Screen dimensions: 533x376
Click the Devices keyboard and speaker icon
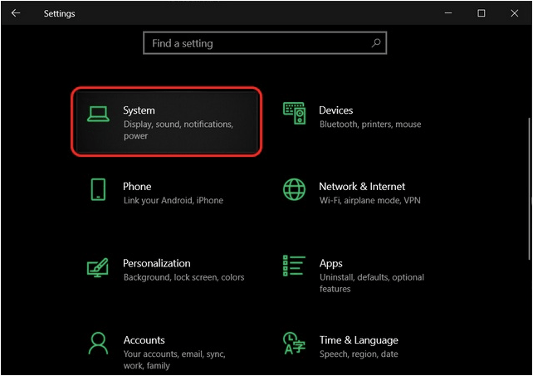294,113
